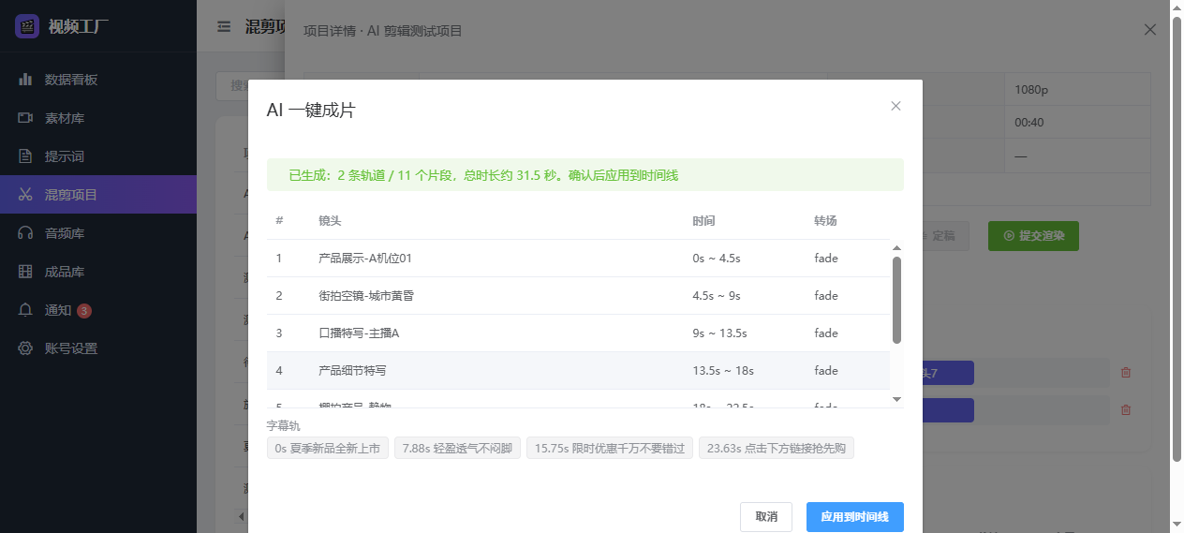Toggle the sidebar collapse hamburger icon

tap(224, 26)
